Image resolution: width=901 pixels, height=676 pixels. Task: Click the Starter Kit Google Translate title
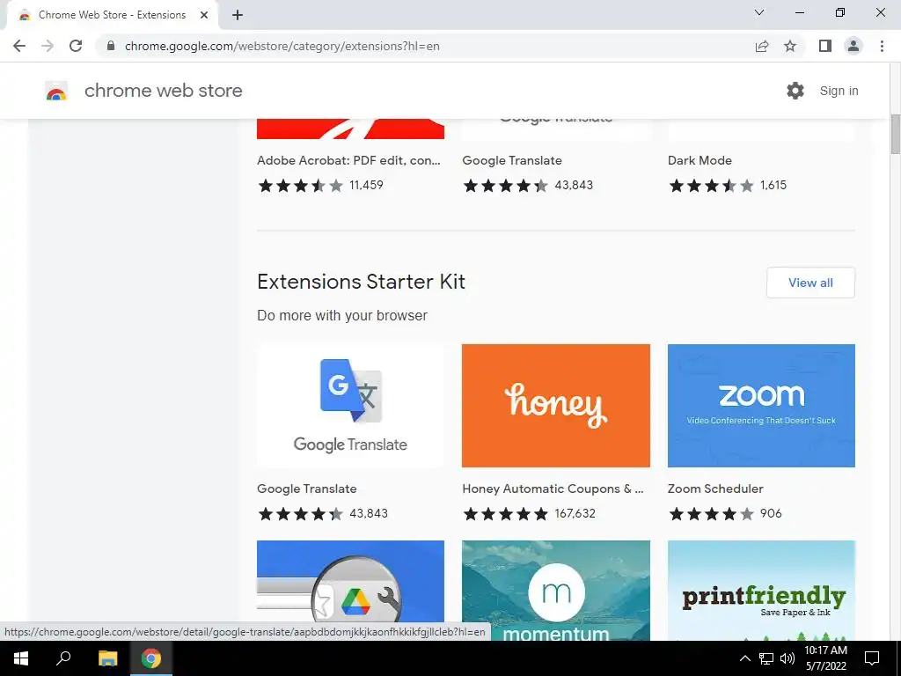(307, 489)
